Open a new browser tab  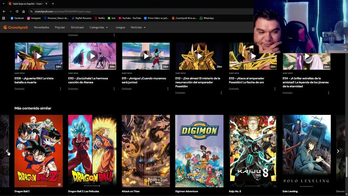click(53, 4)
